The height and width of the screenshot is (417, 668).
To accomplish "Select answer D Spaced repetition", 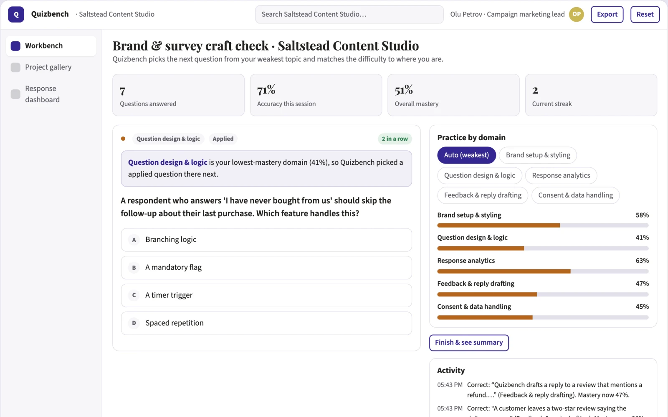I will click(x=266, y=323).
